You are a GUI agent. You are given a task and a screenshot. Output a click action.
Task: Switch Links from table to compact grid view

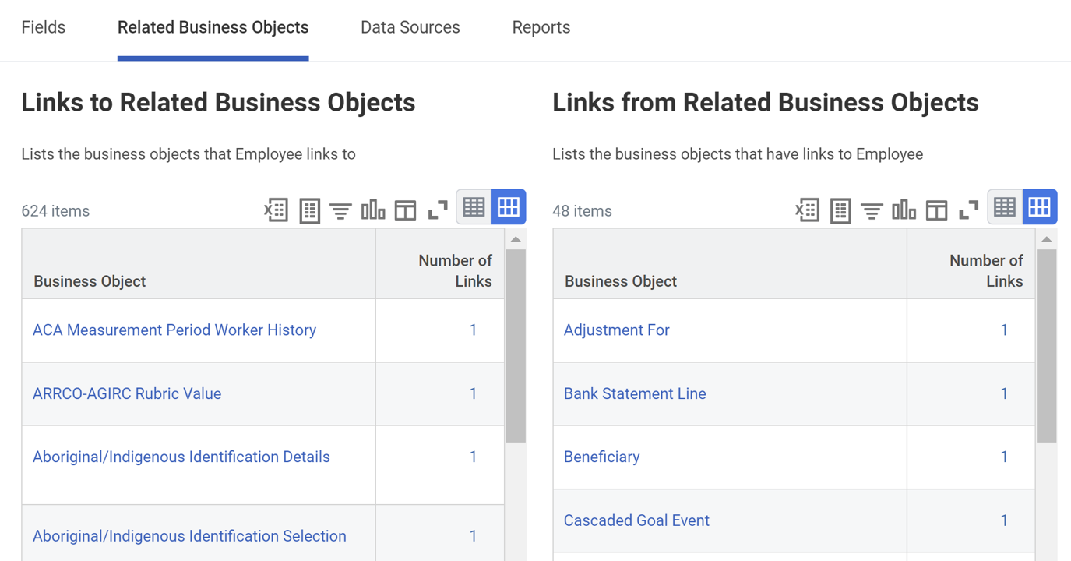(x=1005, y=207)
